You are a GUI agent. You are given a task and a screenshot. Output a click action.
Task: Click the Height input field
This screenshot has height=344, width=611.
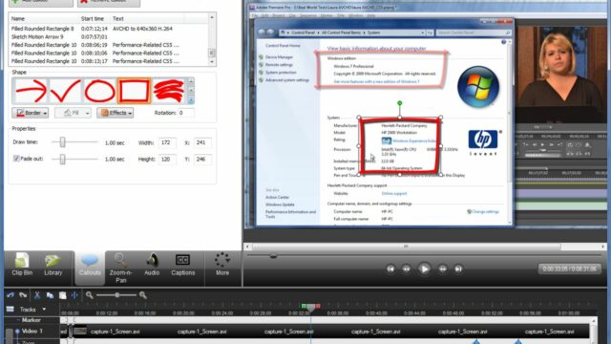pos(167,160)
